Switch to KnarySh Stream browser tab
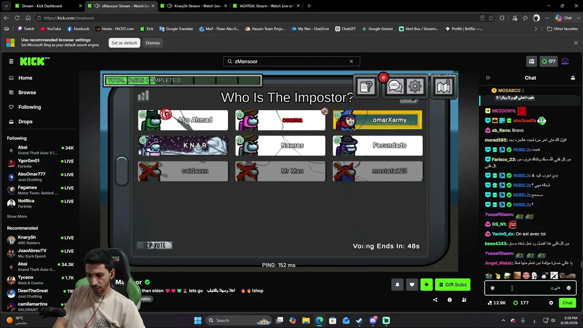Screen dimensions: 583x328 pyautogui.click(x=194, y=6)
